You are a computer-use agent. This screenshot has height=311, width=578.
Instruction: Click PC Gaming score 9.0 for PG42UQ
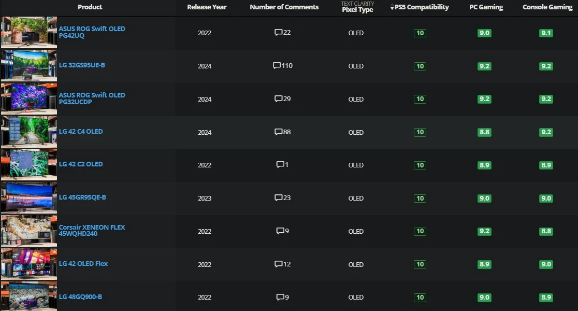484,33
